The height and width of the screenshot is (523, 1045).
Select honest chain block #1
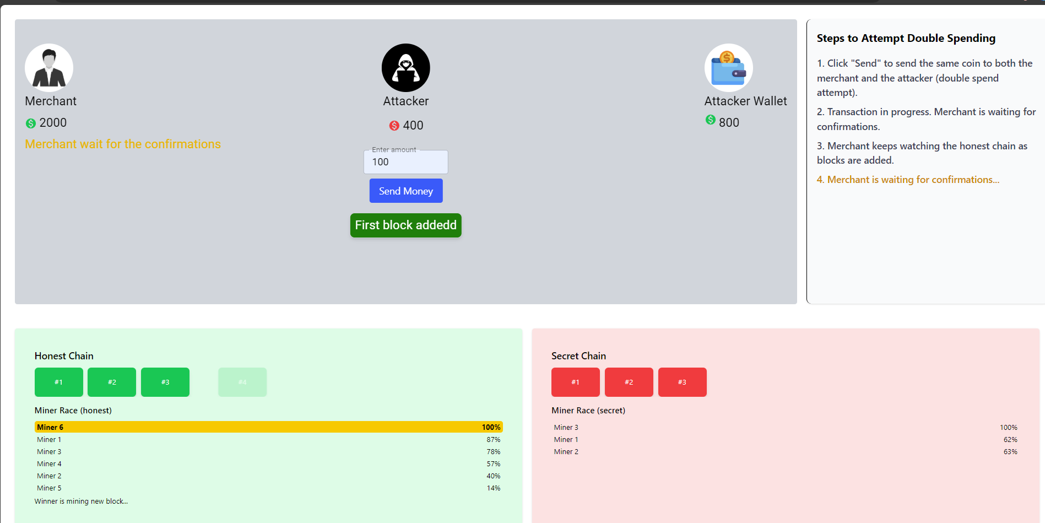click(x=59, y=382)
